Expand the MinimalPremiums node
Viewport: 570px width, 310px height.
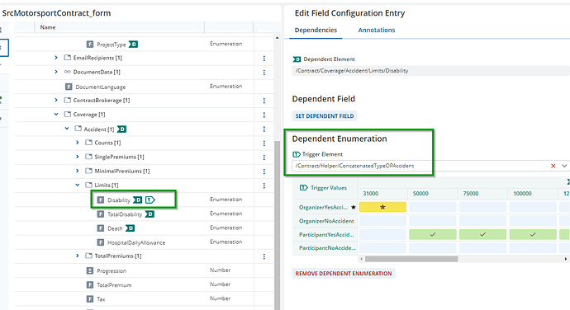pyautogui.click(x=78, y=171)
